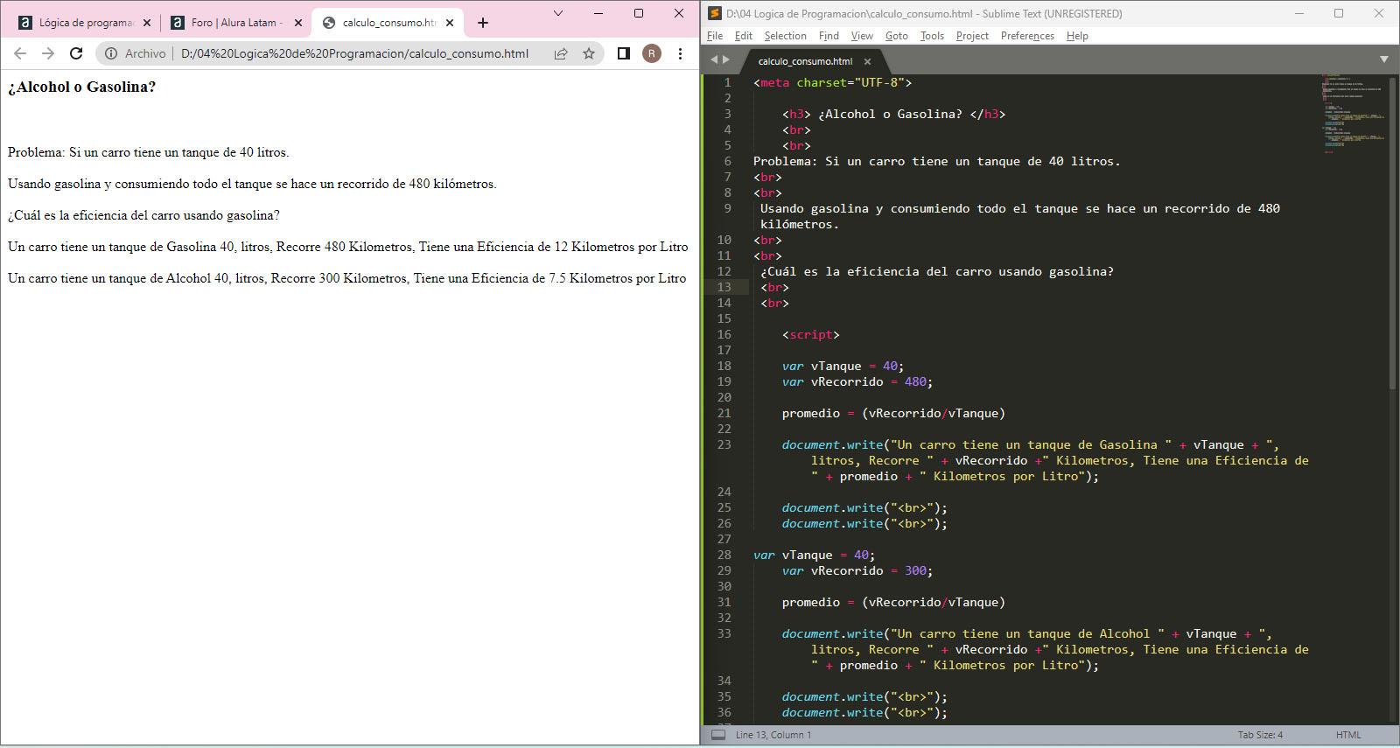This screenshot has width=1400, height=748.
Task: Go back in Chrome browser
Action: (x=20, y=53)
